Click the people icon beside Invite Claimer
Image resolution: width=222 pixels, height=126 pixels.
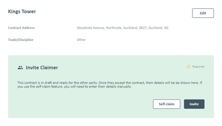20,68
